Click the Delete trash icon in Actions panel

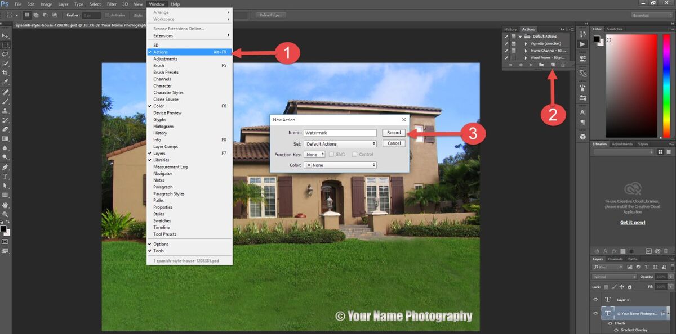(x=563, y=65)
